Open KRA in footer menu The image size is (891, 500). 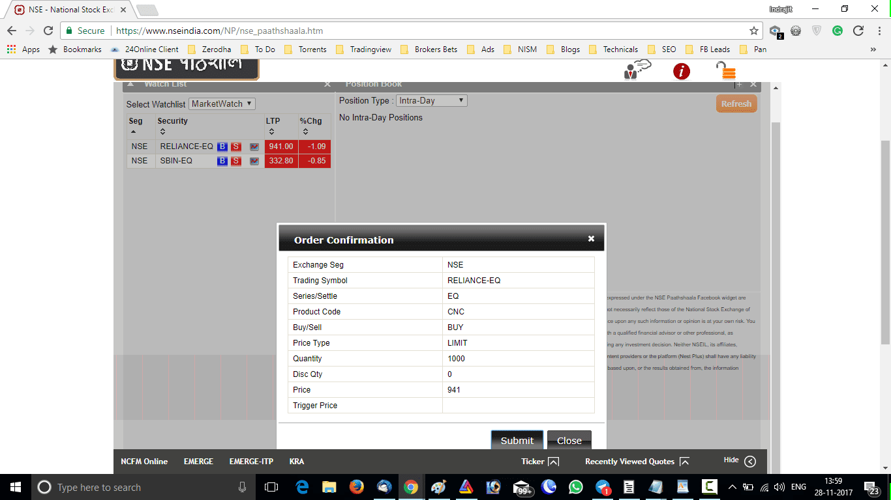click(x=297, y=461)
